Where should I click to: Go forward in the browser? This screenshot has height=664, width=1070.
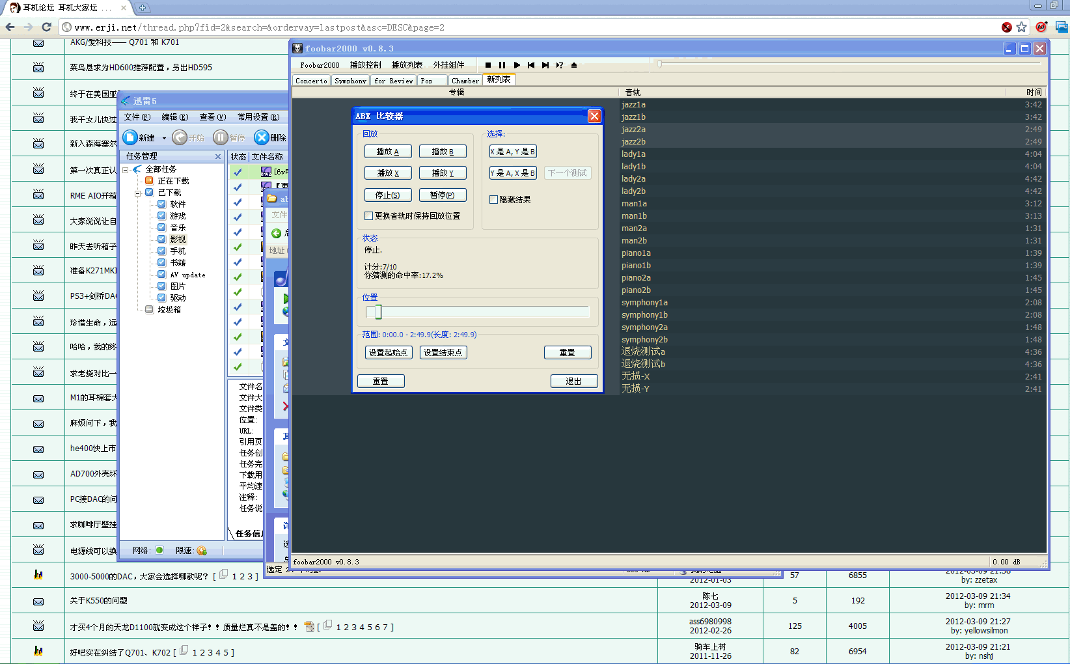pyautogui.click(x=28, y=27)
